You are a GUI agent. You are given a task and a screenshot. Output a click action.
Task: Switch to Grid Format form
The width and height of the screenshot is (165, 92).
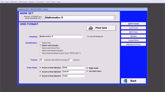click(134, 24)
